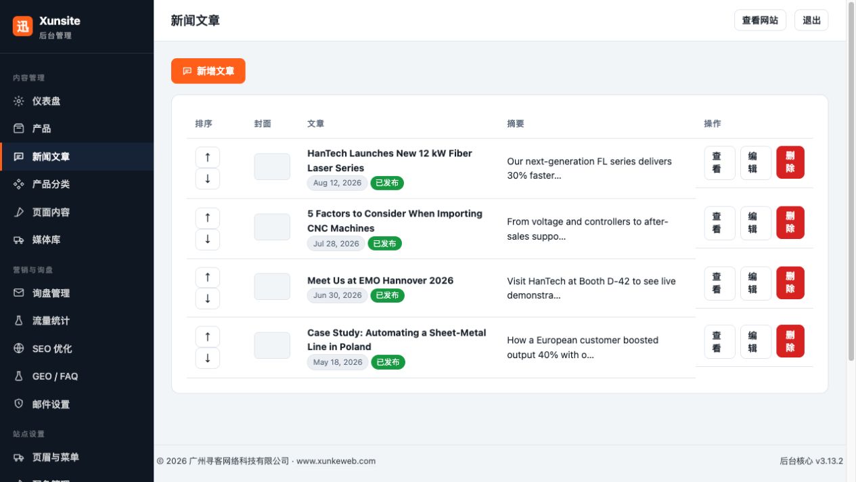Screen dimensions: 856x482
Task: Click cover thumbnail of 5 Factors article
Action: (272, 227)
